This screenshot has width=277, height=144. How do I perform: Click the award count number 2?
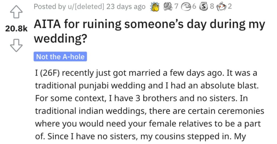(230, 6)
